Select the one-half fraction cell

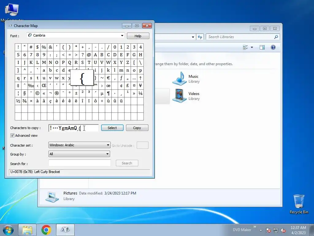18,101
